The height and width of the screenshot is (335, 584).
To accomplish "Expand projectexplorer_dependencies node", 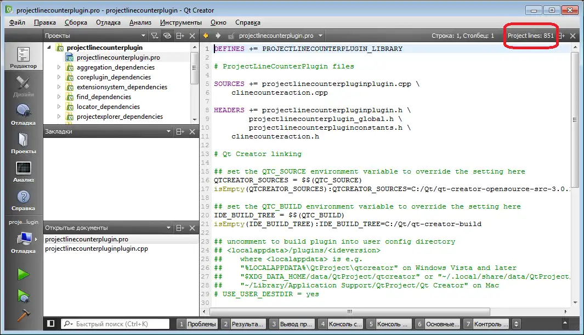I will 59,117.
